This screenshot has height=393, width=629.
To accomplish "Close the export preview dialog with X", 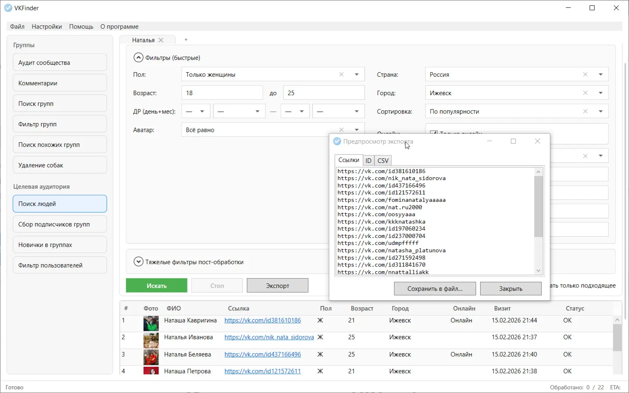I will [x=537, y=141].
